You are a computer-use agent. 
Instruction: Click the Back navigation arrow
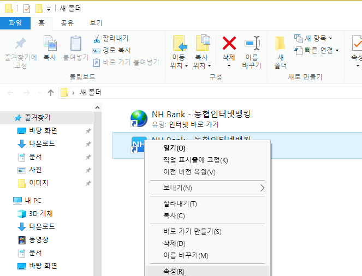coord(10,93)
